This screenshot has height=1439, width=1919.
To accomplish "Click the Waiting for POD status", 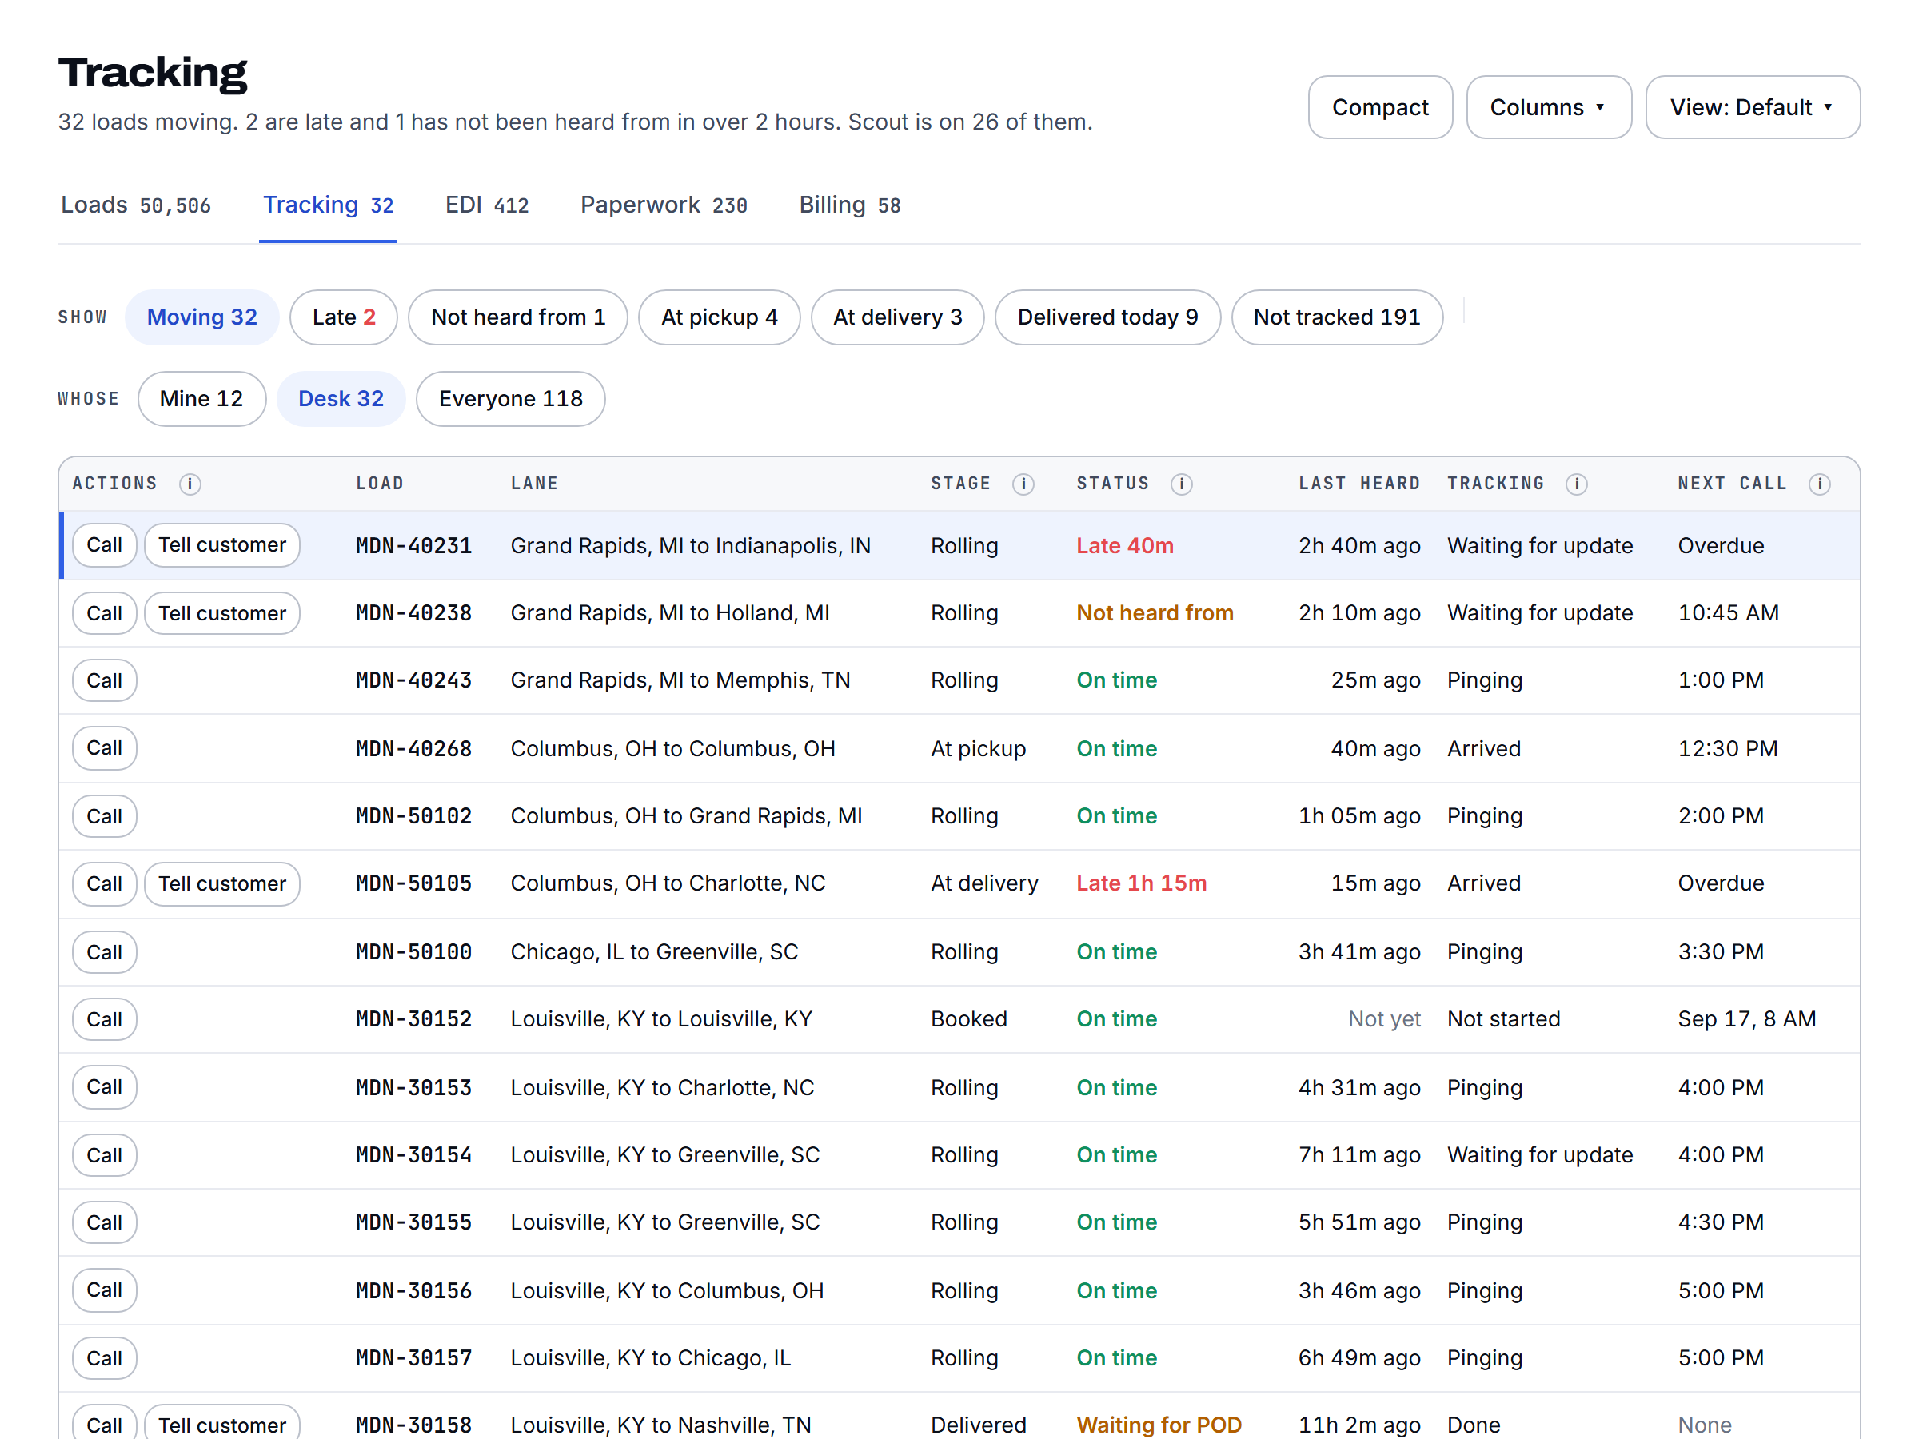I will point(1159,1425).
